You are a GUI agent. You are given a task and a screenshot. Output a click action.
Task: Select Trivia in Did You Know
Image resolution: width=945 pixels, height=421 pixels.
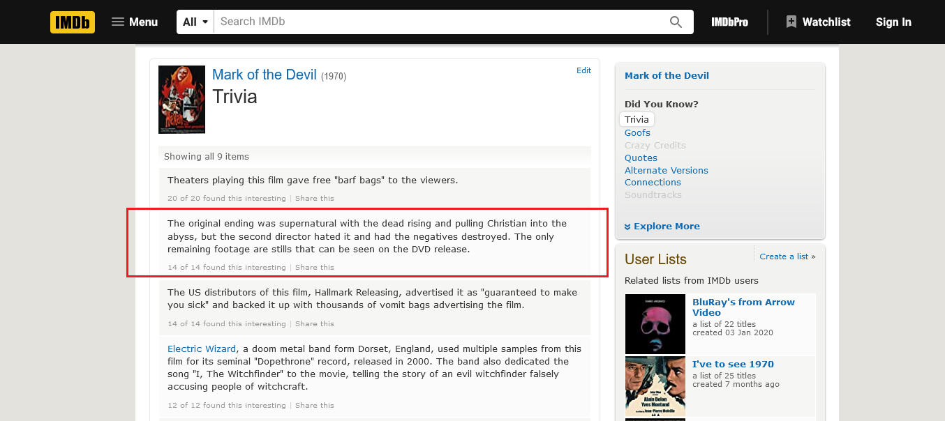637,120
